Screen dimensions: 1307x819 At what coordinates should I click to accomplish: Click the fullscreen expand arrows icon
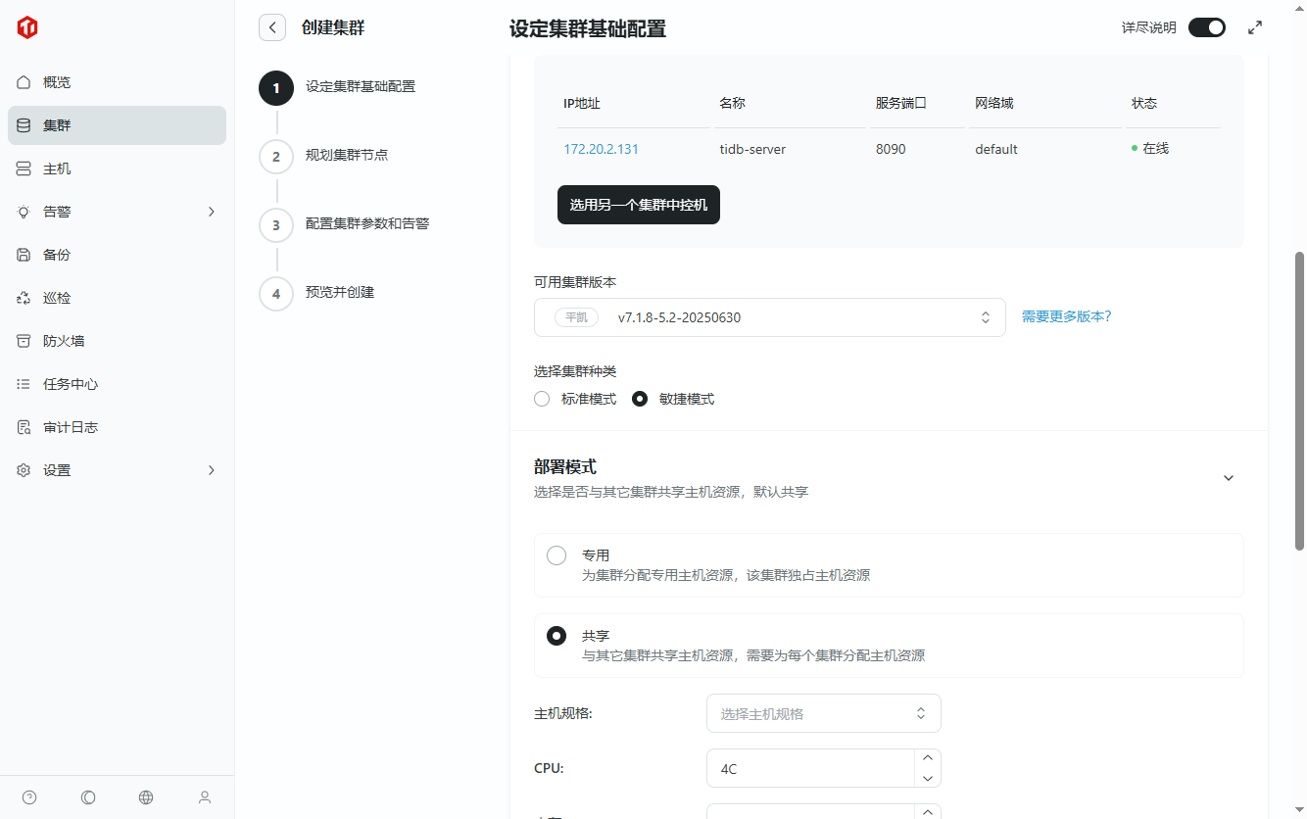click(x=1255, y=27)
